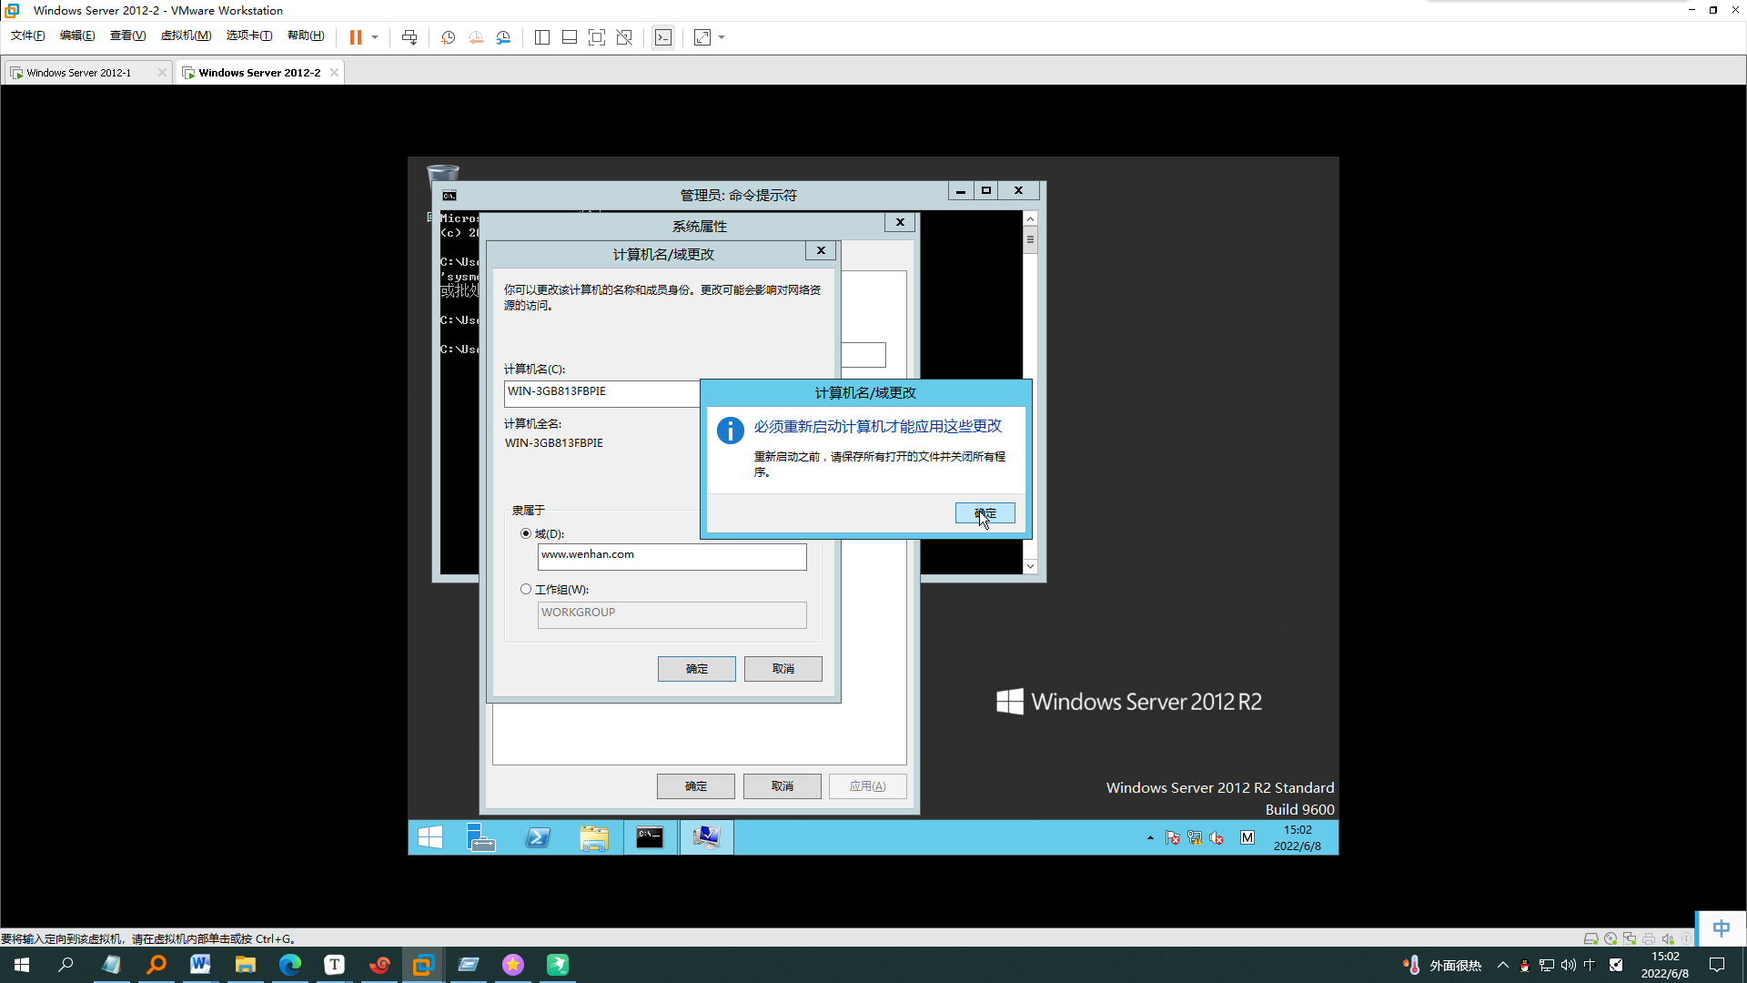Open Server Manager in guest taskbar
The image size is (1747, 983).
[x=481, y=837]
